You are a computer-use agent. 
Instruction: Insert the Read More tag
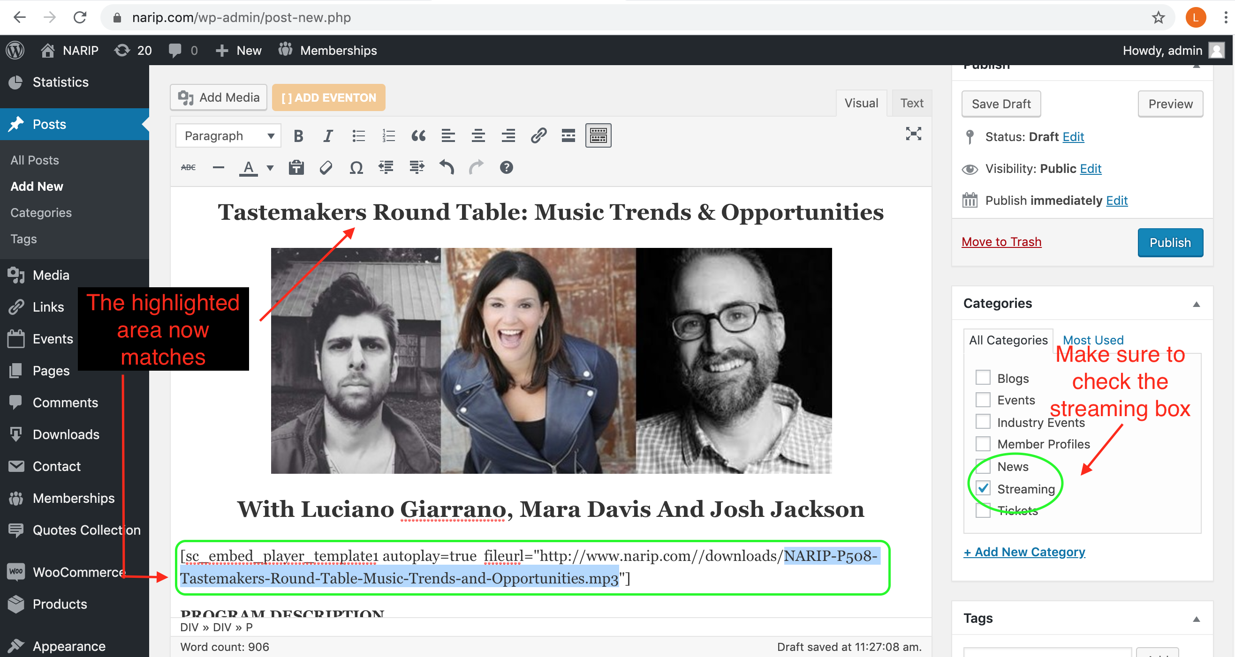point(568,136)
